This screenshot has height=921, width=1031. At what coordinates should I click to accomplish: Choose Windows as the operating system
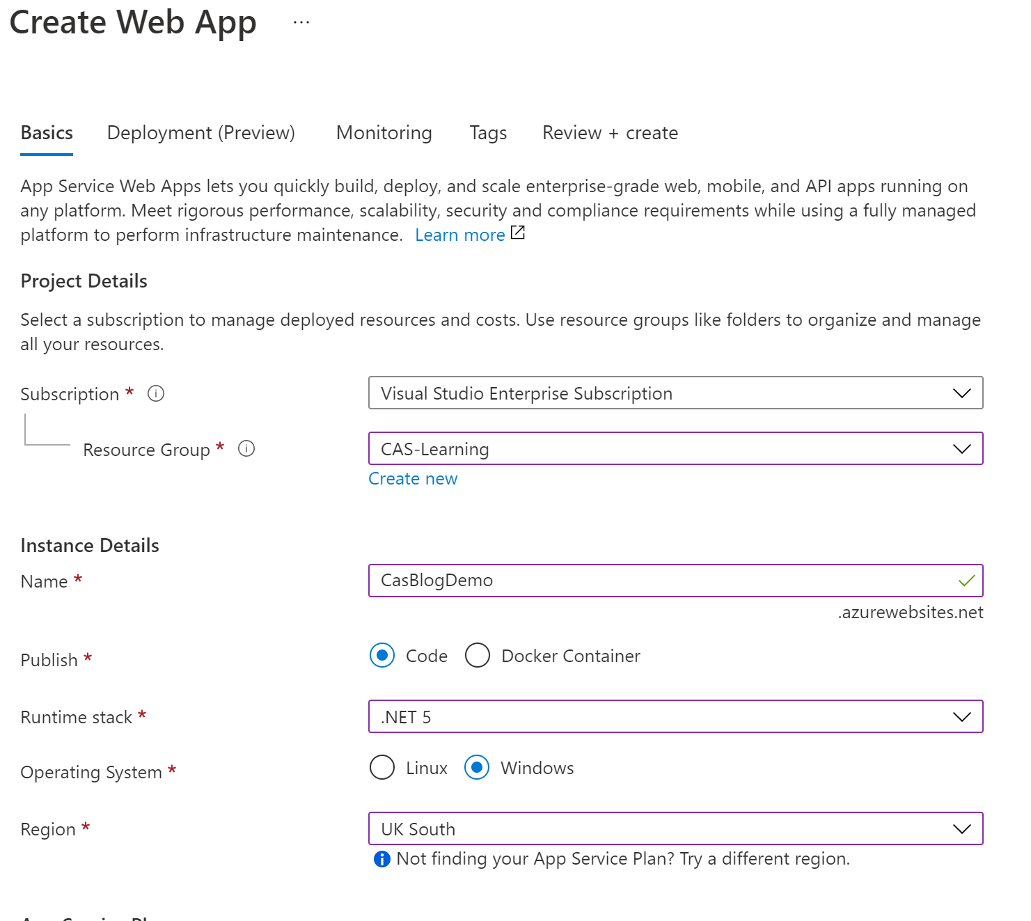477,768
